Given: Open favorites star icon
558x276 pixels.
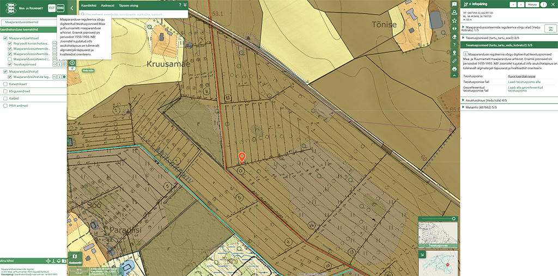Looking at the screenshot, I should 454,20.
